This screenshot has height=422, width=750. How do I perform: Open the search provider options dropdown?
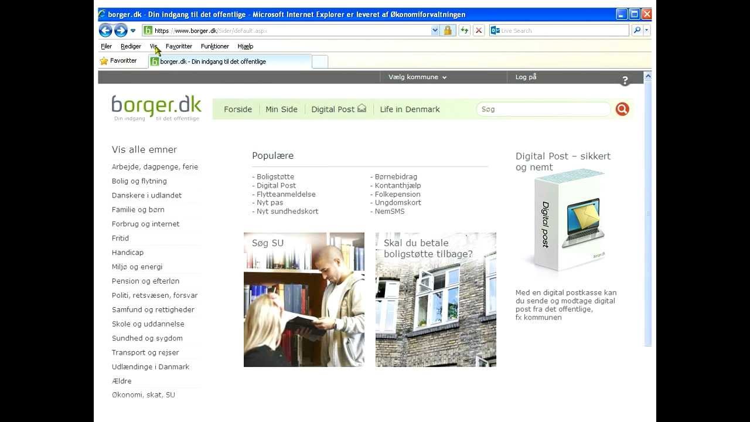tap(647, 30)
